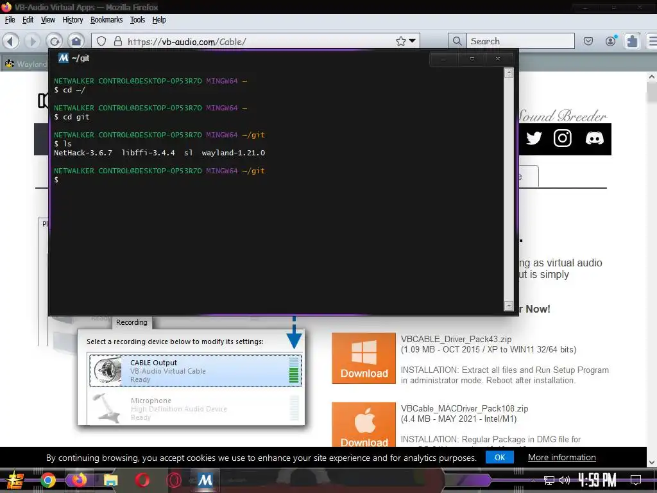Open the Instagram icon on the webpage
This screenshot has height=493, width=657.
562,138
